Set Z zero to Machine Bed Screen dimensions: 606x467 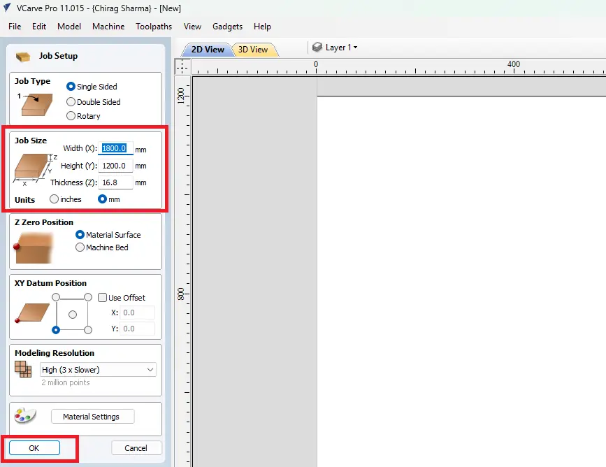pos(80,247)
